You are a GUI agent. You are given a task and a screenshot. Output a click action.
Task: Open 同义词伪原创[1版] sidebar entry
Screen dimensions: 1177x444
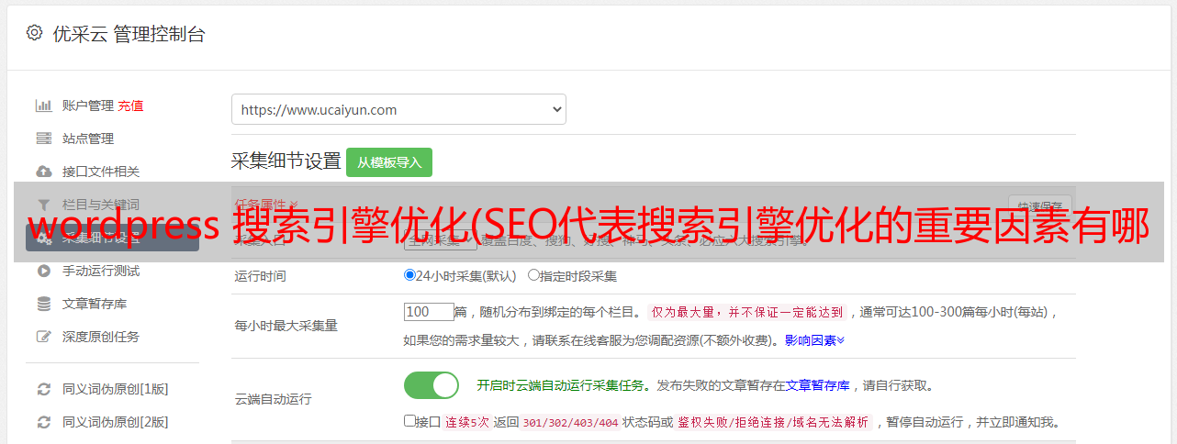pos(115,389)
